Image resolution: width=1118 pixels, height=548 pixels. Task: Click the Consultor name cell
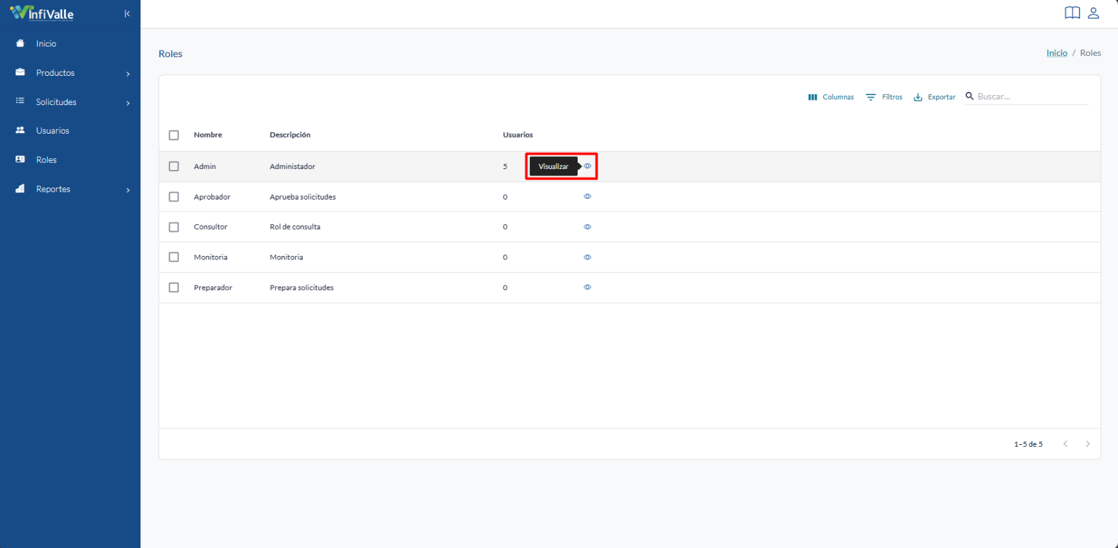coord(210,227)
